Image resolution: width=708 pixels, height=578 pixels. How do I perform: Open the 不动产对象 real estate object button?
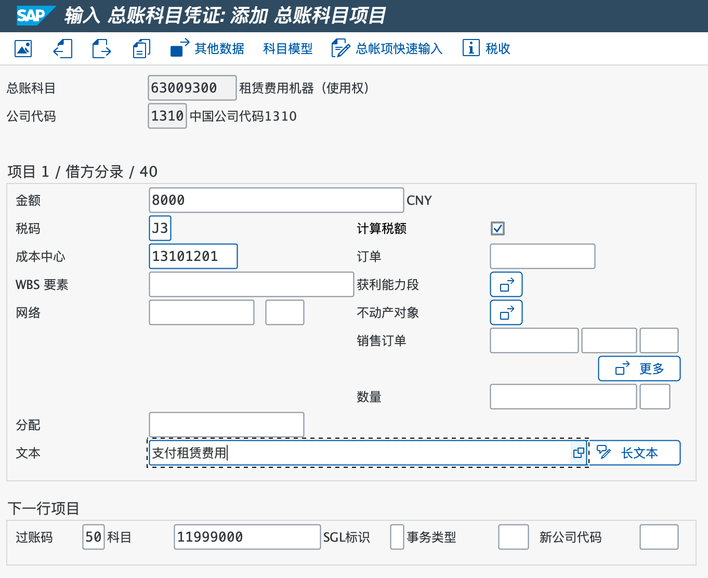click(x=506, y=312)
